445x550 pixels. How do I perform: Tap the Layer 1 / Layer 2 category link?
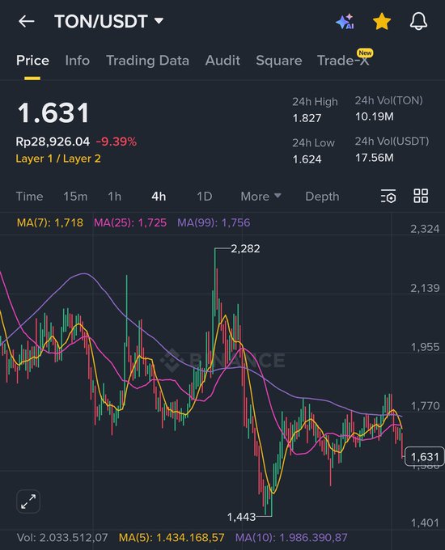pyautogui.click(x=58, y=159)
